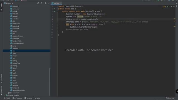Viewport: 178px width, 100px height.
Task: Select sorting class in project tree
Action: 14,61
